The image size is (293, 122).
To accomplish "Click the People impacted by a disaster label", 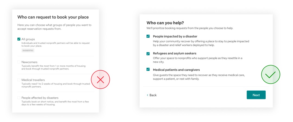I will (x=175, y=36).
